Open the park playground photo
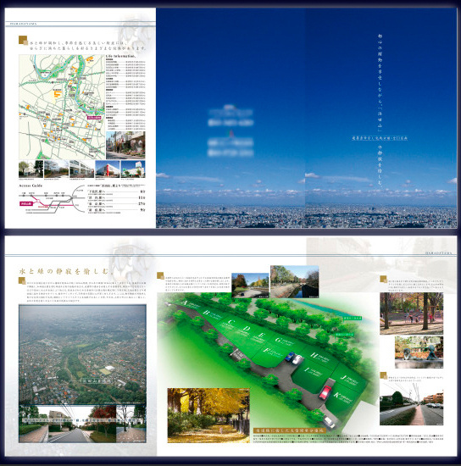Screen dimensions: 461x466 pyautogui.click(x=411, y=313)
